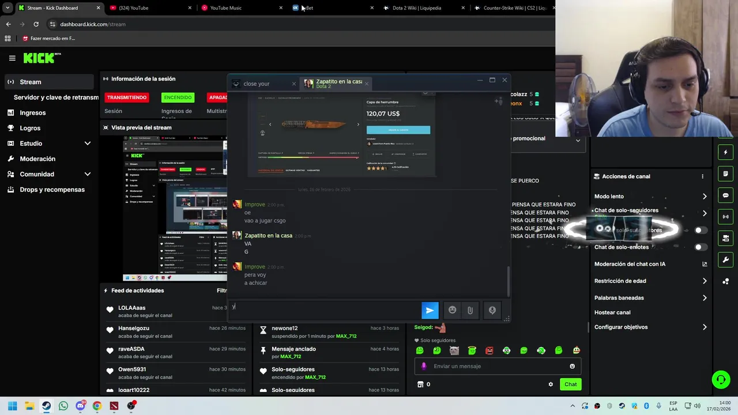The width and height of the screenshot is (738, 415).
Task: Expand the Comunidad sidebar section
Action: (88, 174)
